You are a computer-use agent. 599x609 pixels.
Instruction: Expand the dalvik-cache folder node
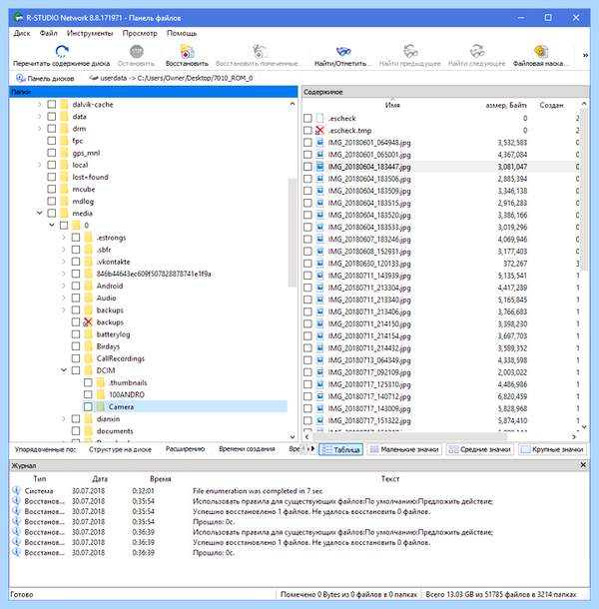pyautogui.click(x=40, y=104)
